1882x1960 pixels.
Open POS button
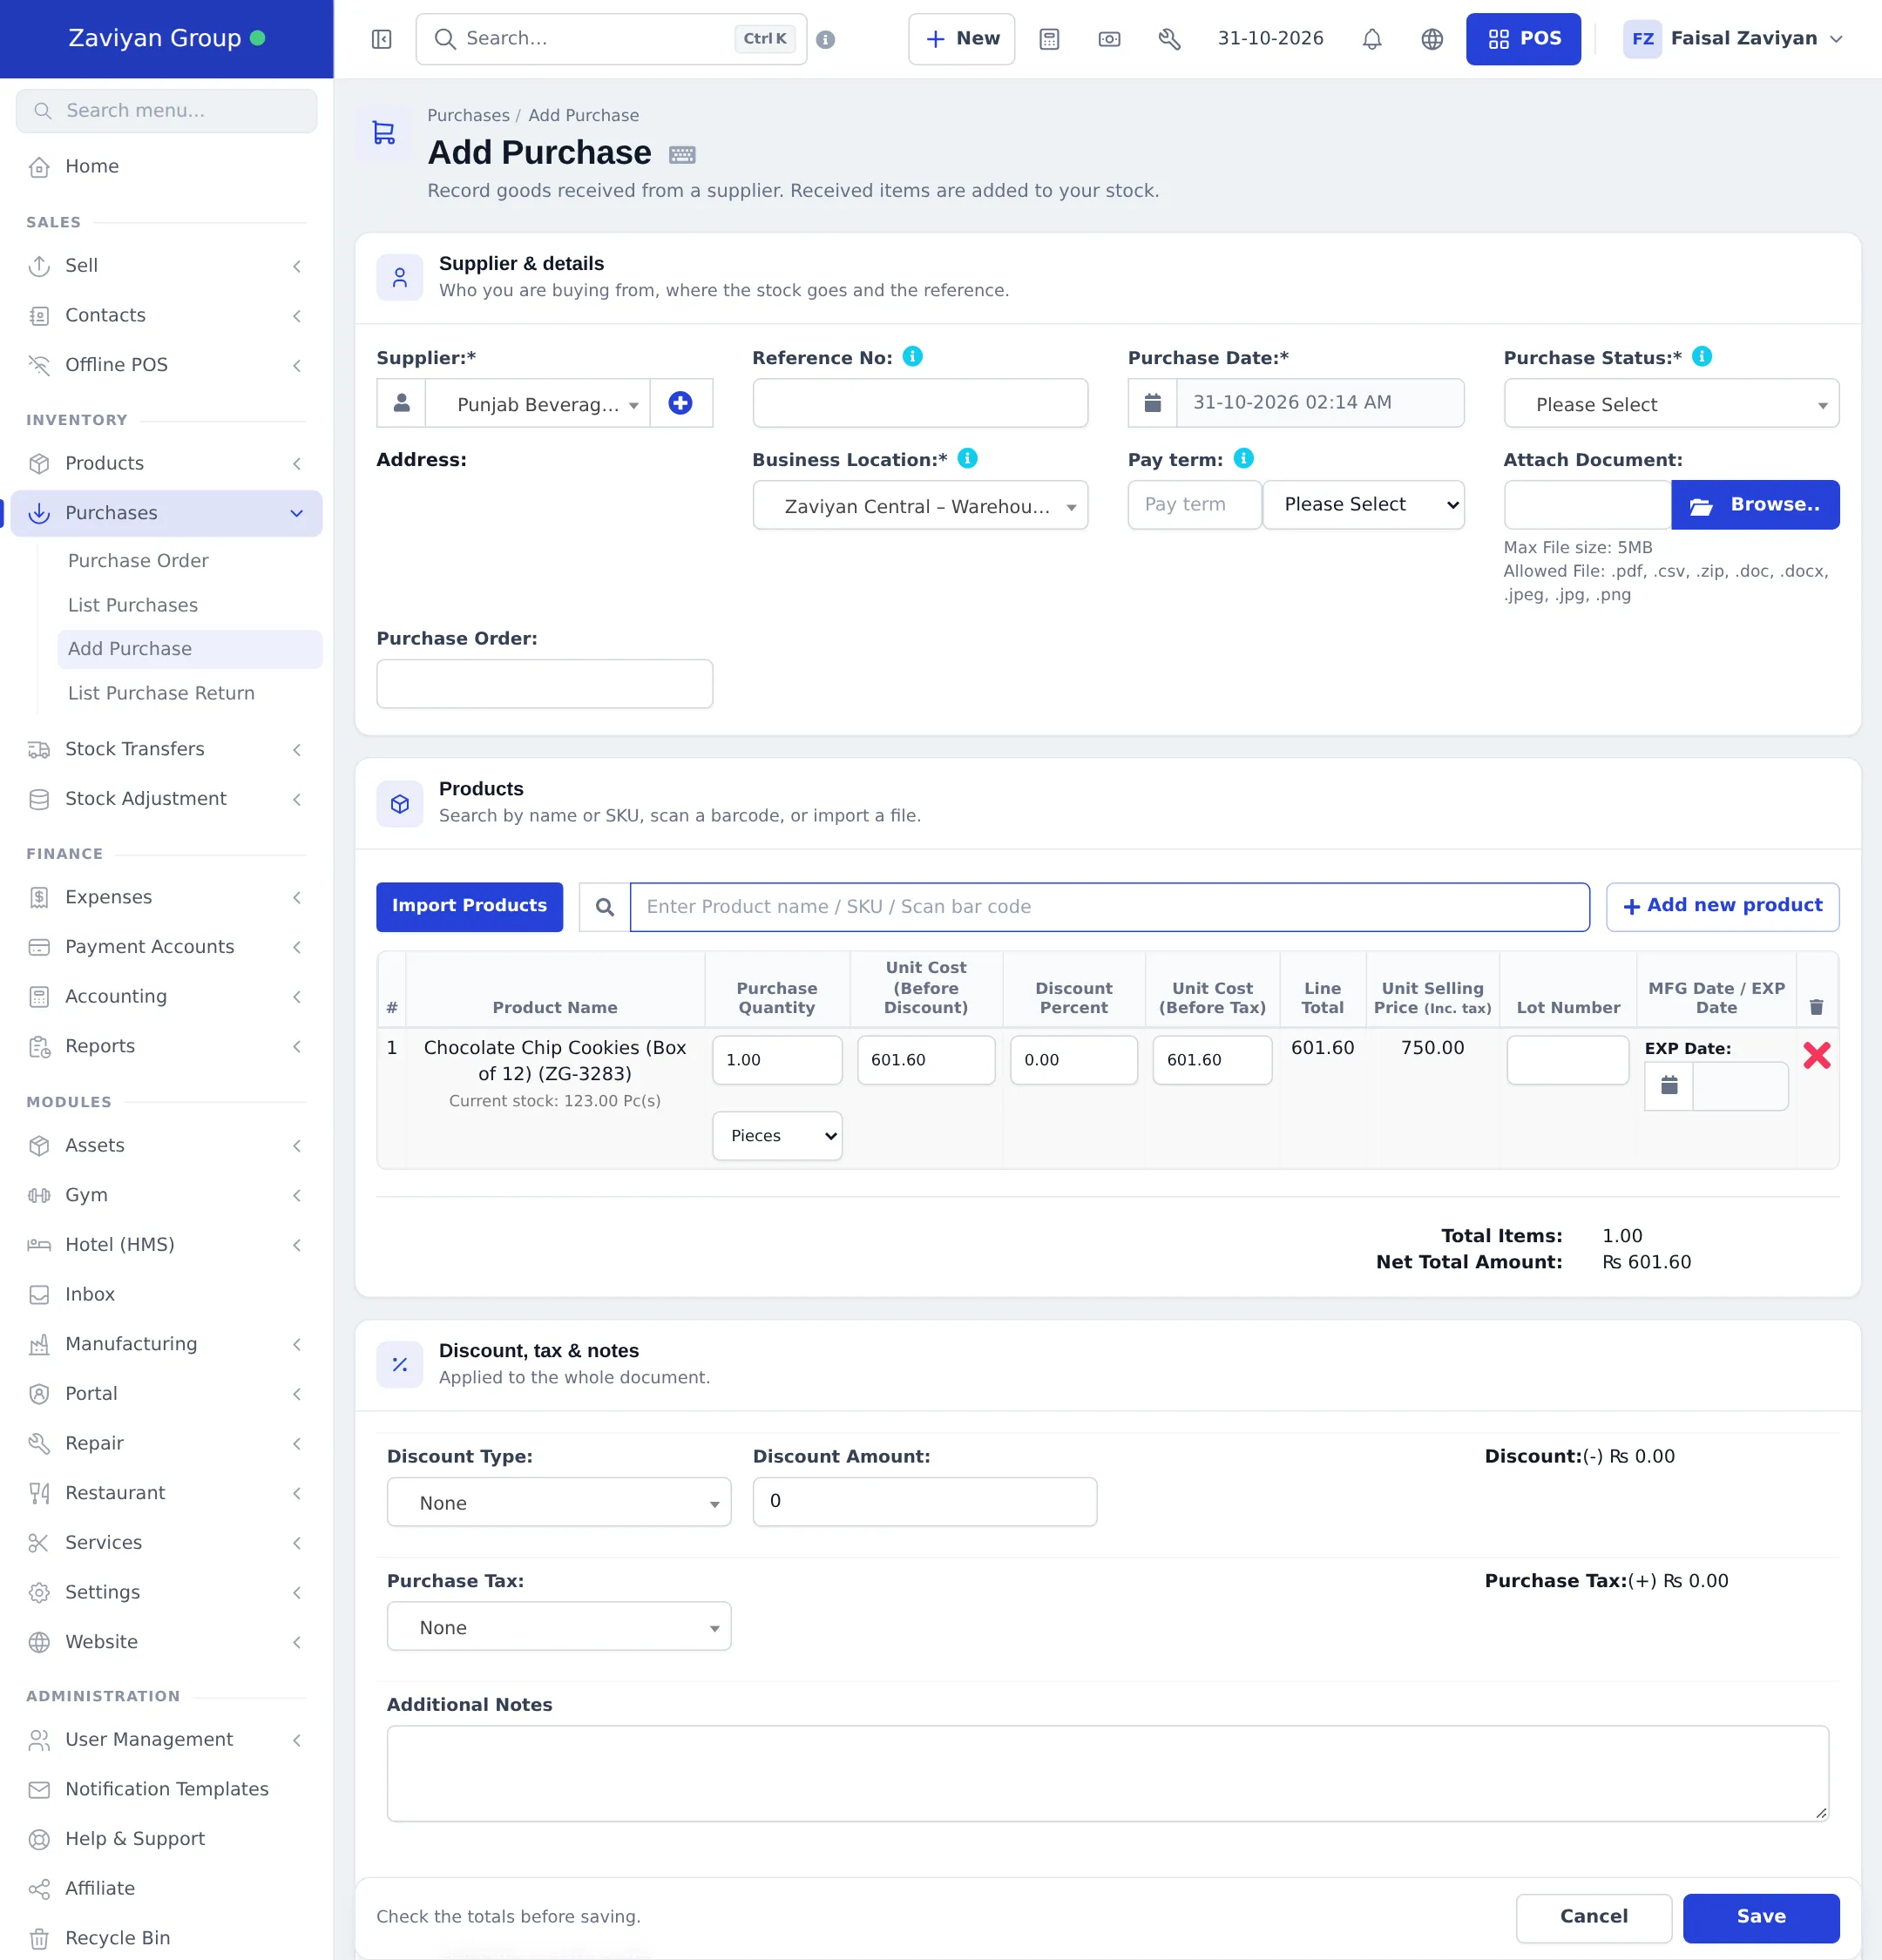click(x=1523, y=39)
